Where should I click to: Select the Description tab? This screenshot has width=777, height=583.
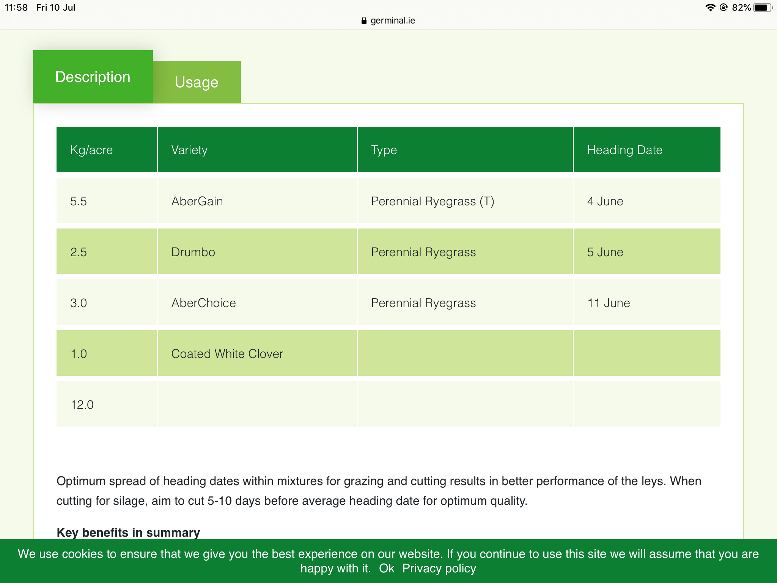tap(93, 77)
